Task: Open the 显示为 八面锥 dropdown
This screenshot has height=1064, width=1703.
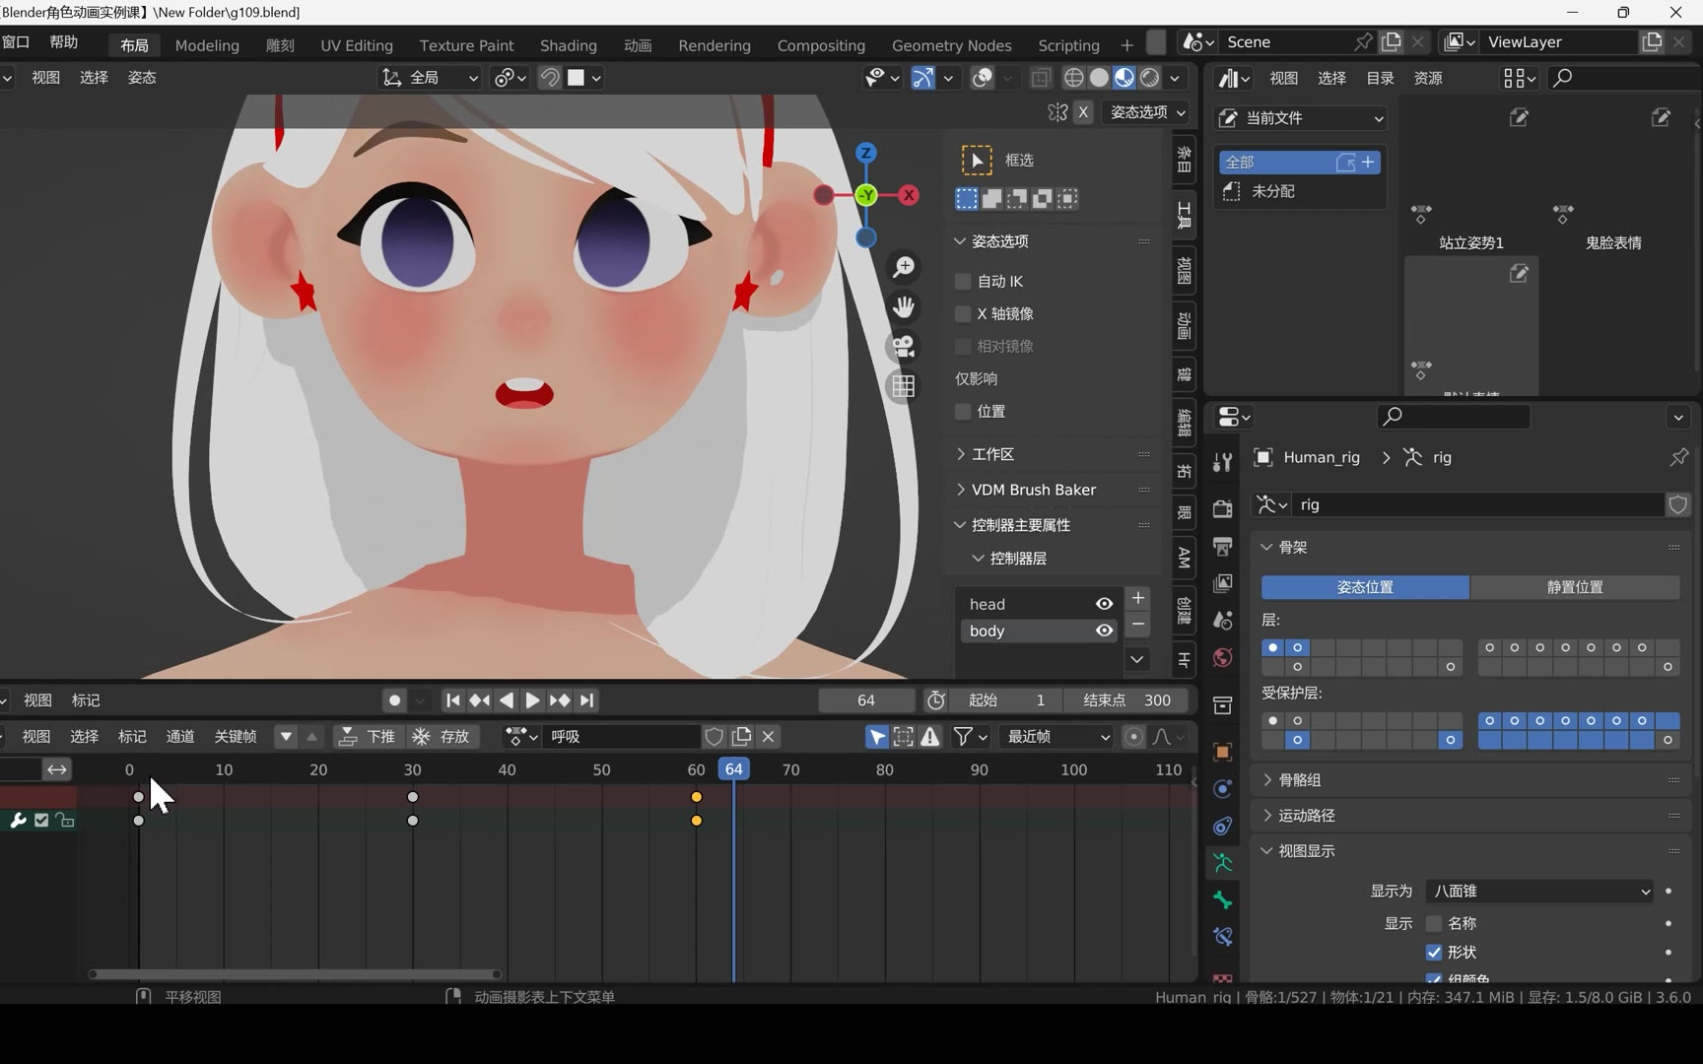Action: coord(1540,892)
